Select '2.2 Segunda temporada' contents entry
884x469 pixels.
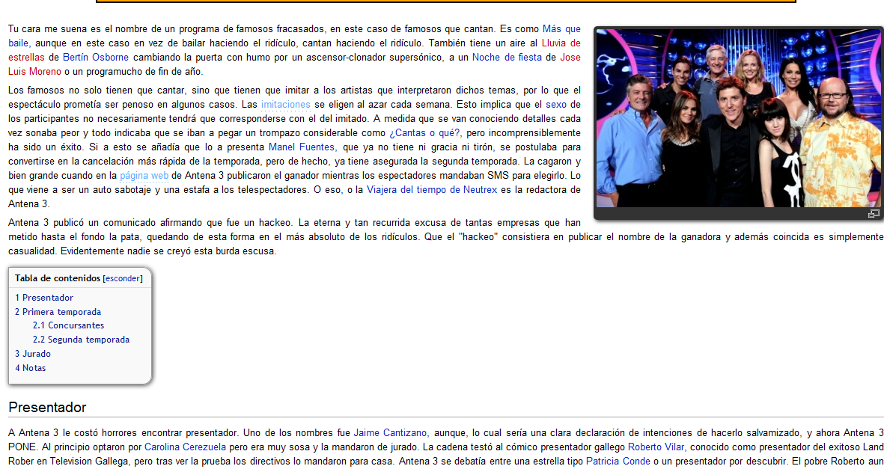tap(81, 340)
